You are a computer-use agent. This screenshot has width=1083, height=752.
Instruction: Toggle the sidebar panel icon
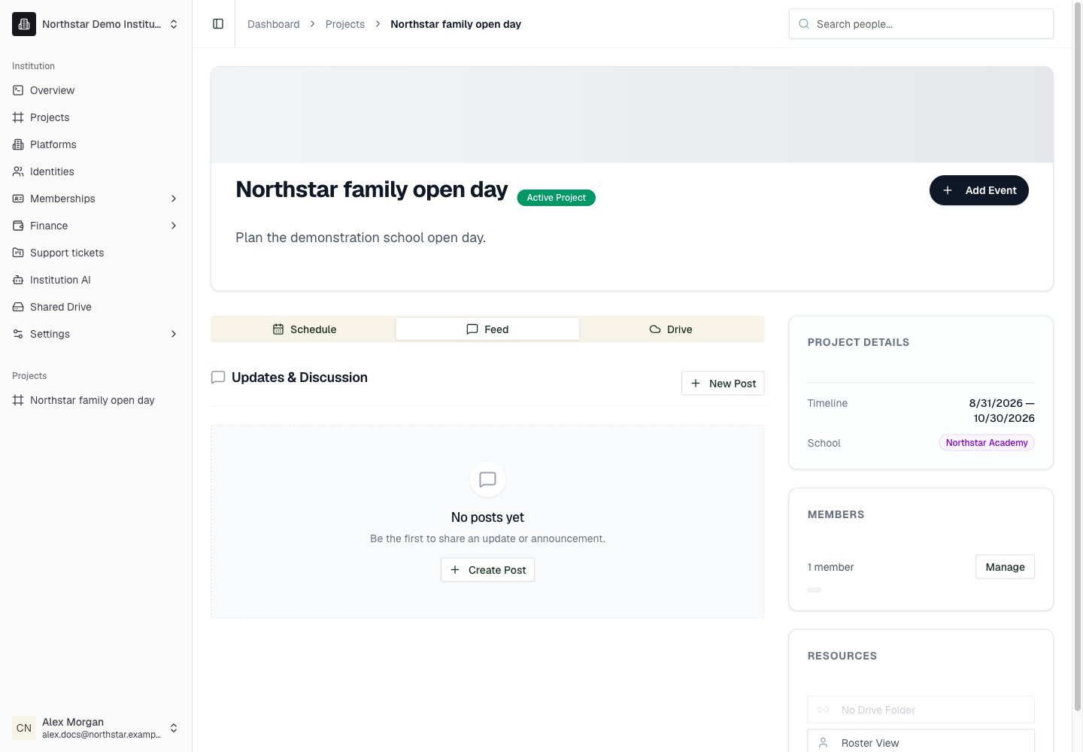click(218, 24)
